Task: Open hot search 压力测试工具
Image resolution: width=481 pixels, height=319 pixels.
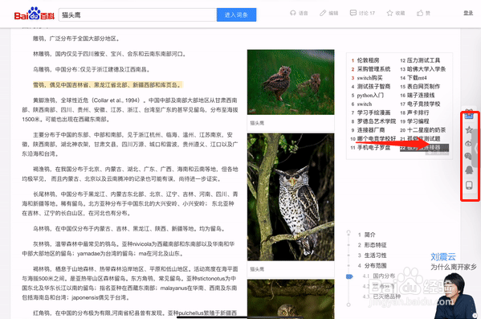Action: tap(423, 60)
